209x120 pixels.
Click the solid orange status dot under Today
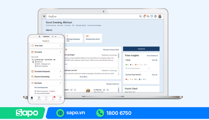(x=136, y=65)
